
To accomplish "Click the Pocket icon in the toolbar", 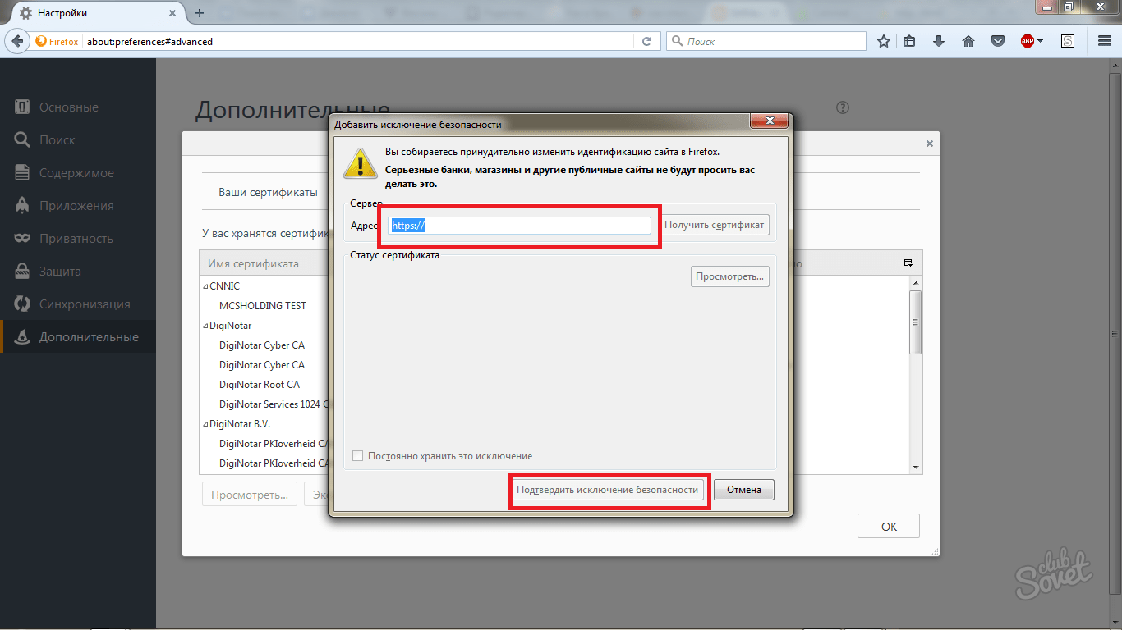I will (997, 41).
